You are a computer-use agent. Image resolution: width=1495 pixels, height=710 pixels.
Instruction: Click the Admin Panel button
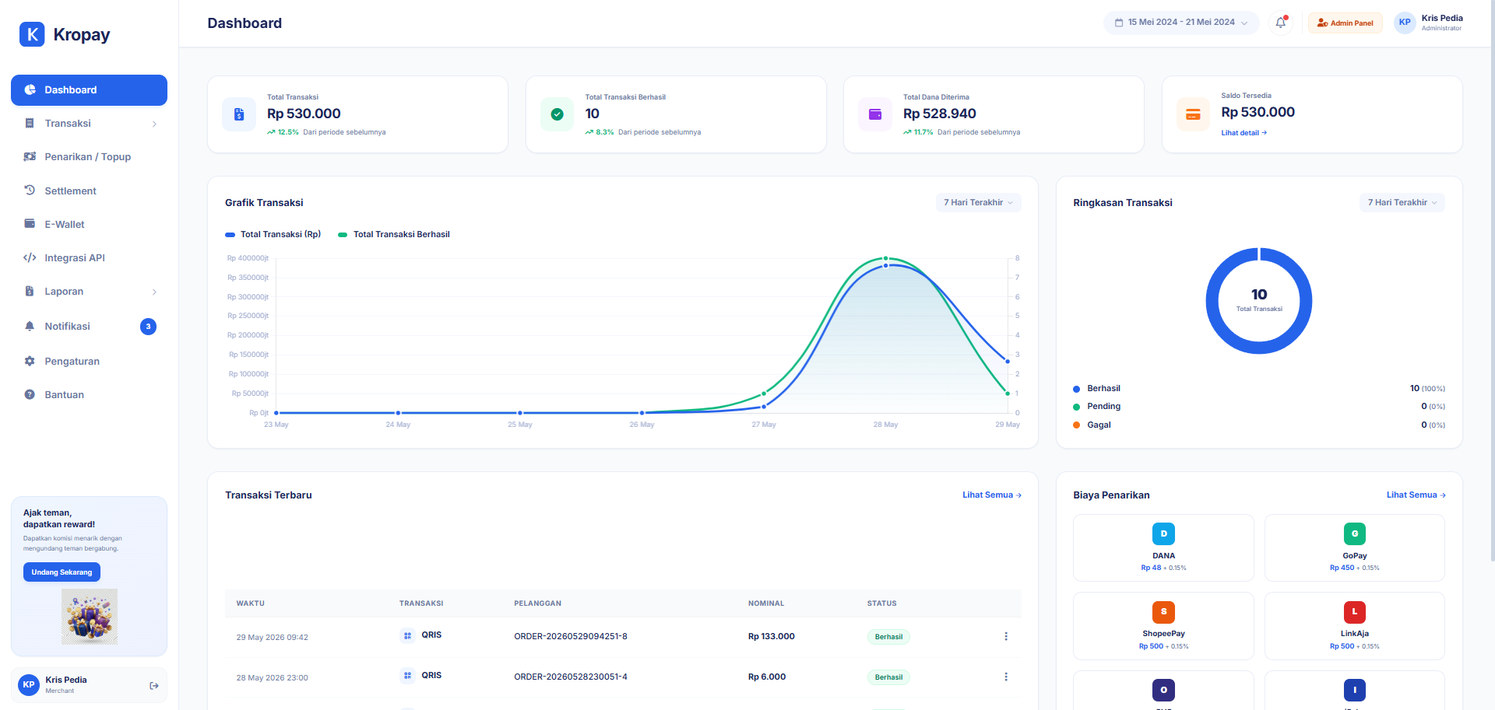point(1345,23)
